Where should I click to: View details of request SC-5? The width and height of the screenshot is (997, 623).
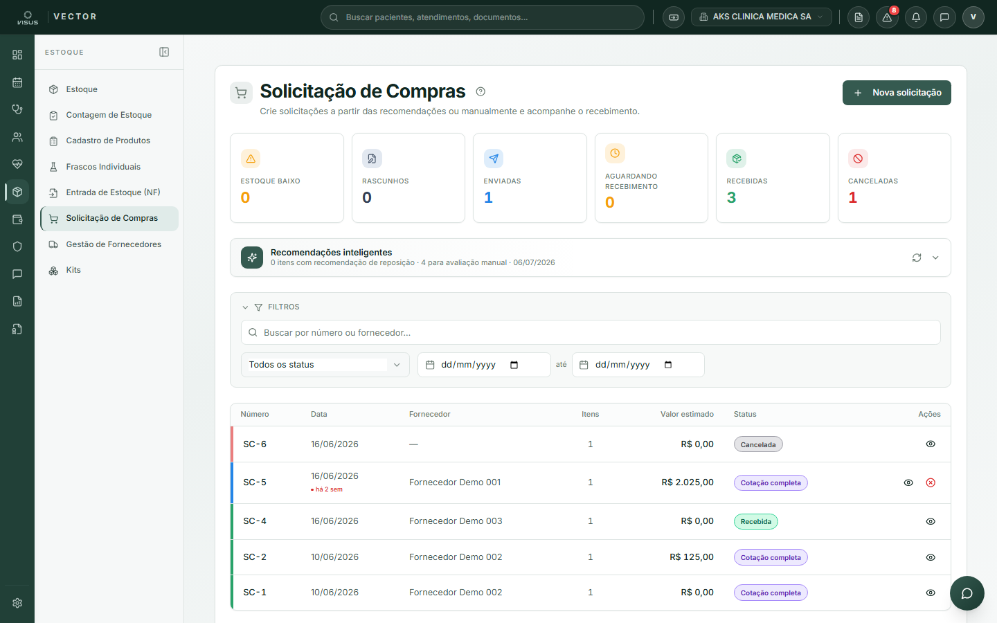click(x=908, y=482)
